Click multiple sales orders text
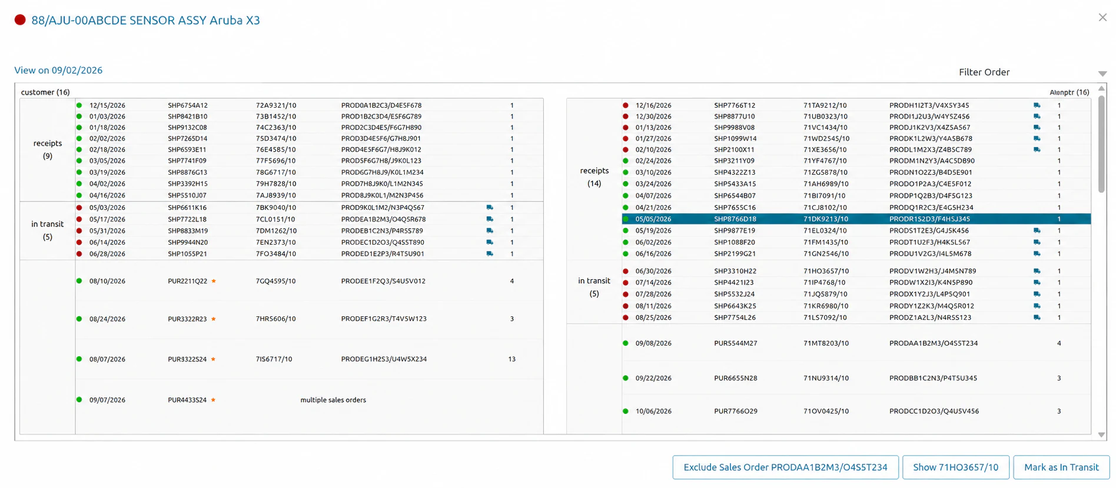Screen dimensions: 1116x488 (x=333, y=400)
